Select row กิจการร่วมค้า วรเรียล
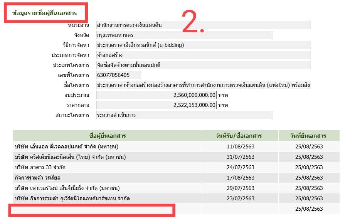 tap(176, 178)
